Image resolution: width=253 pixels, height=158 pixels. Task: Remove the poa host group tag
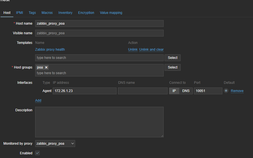pyautogui.click(x=46, y=67)
